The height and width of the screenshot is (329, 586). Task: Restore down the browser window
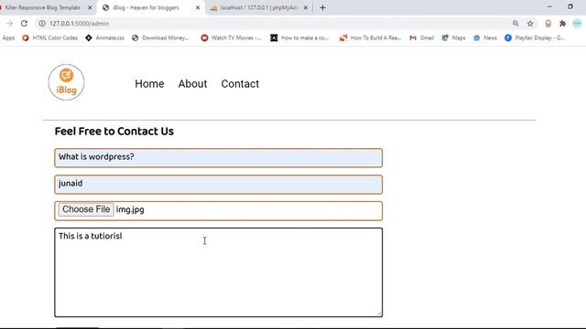click(570, 6)
